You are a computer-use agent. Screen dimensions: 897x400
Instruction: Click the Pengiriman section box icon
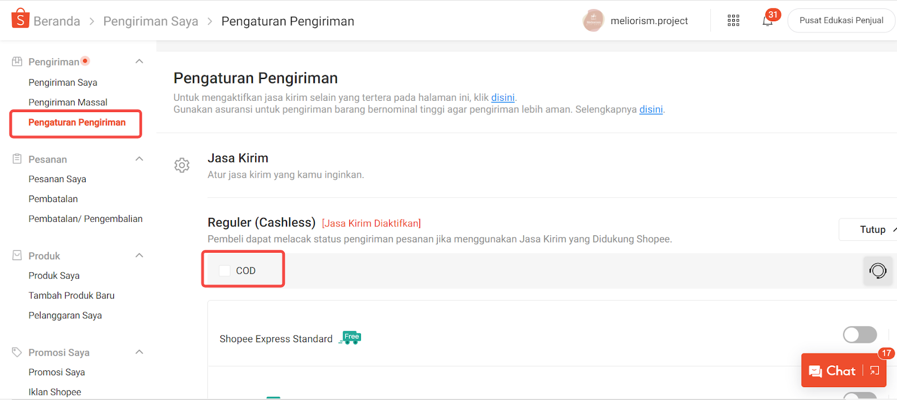(x=17, y=62)
